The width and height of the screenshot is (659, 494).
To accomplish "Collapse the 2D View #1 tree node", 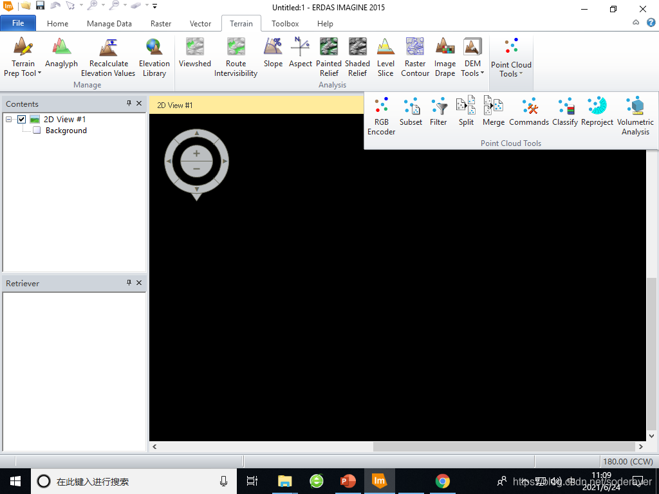I will (x=8, y=119).
